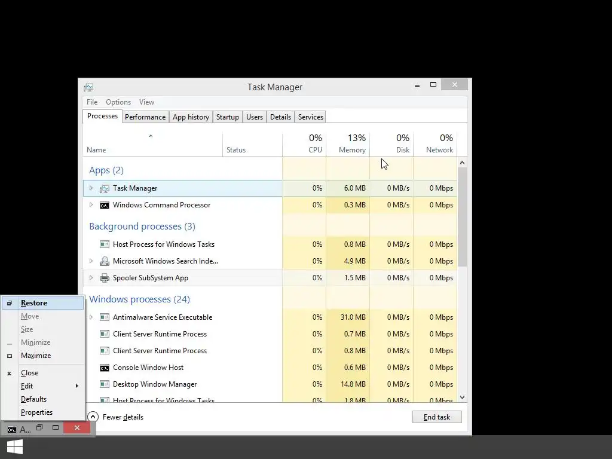This screenshot has height=459, width=612.
Task: Switch to the App history tab
Action: point(191,117)
